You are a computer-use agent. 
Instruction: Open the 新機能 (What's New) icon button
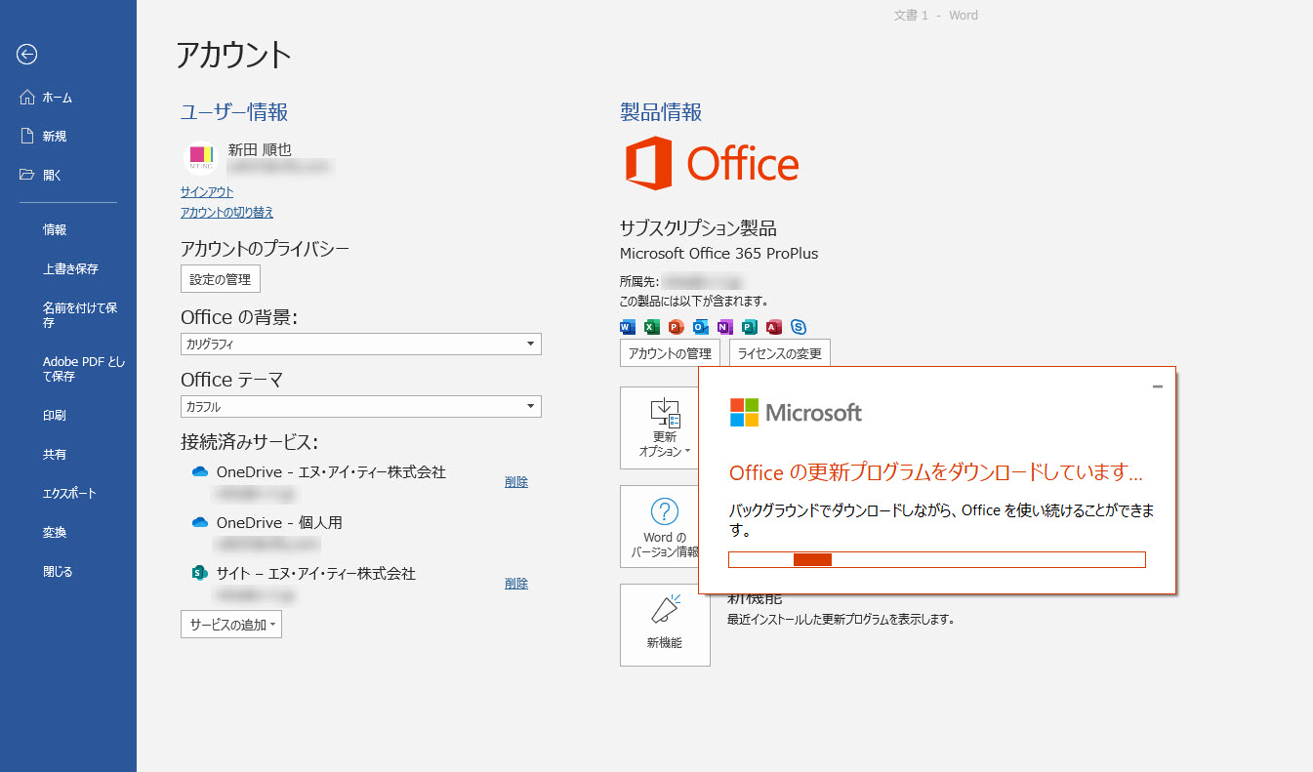[665, 625]
